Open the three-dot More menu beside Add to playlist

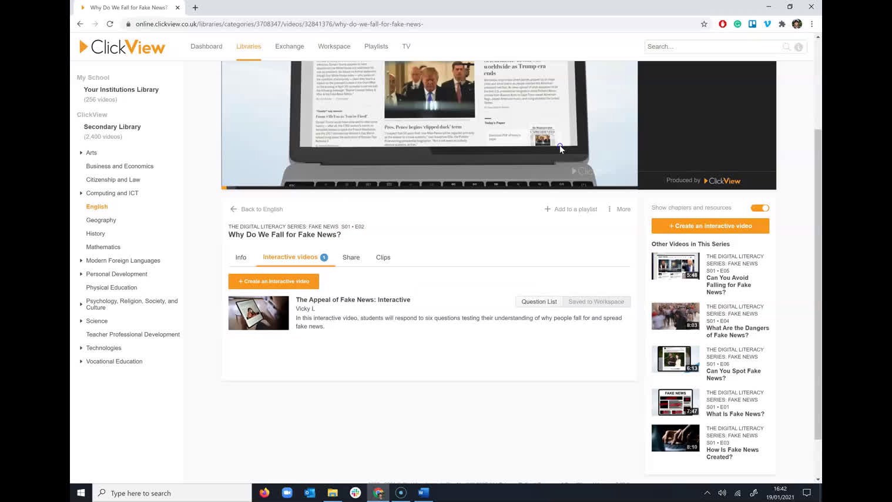coord(609,209)
